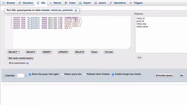Click the query line with '%action_lead_%'
The width and height of the screenshot is (187, 105).
[x=47, y=20]
